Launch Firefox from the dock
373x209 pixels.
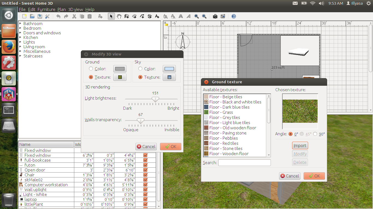click(9, 47)
